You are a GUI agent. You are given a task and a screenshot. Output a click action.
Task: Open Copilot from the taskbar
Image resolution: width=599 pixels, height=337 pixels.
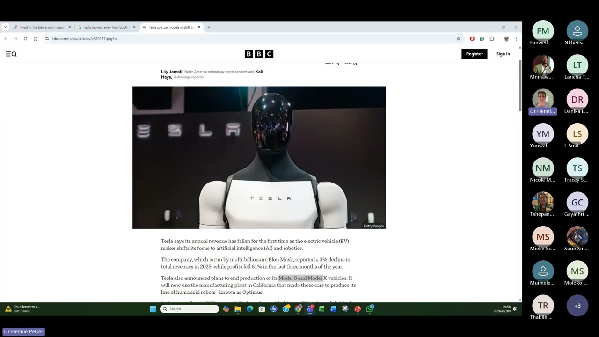(226, 309)
